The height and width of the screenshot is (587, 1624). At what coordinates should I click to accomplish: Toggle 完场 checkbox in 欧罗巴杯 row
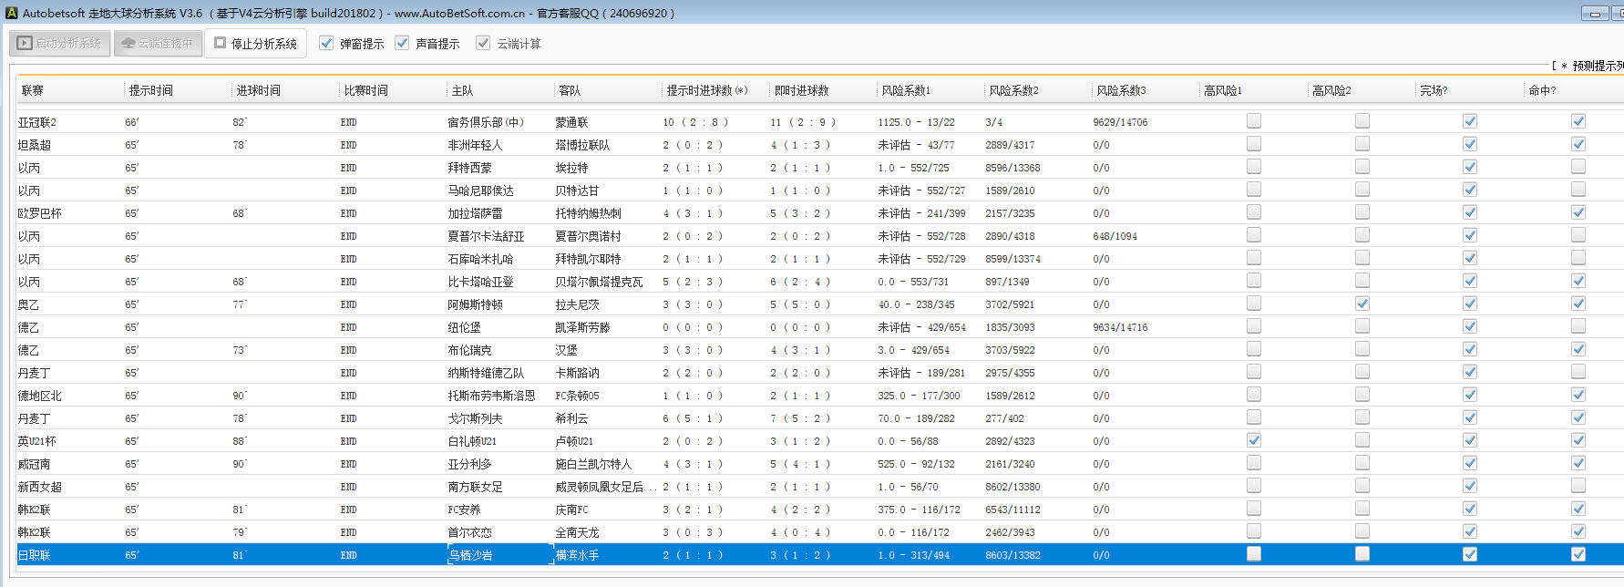pos(1469,212)
